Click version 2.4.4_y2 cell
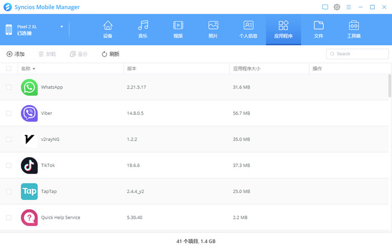This screenshot has width=392, height=249. click(136, 191)
